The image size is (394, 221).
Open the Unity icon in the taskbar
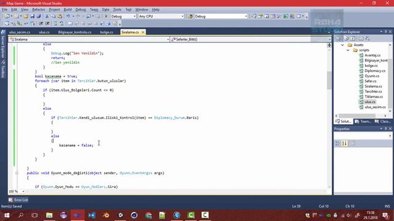click(x=121, y=215)
